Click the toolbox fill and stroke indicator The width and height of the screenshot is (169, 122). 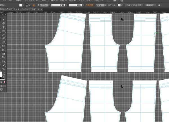(2, 75)
